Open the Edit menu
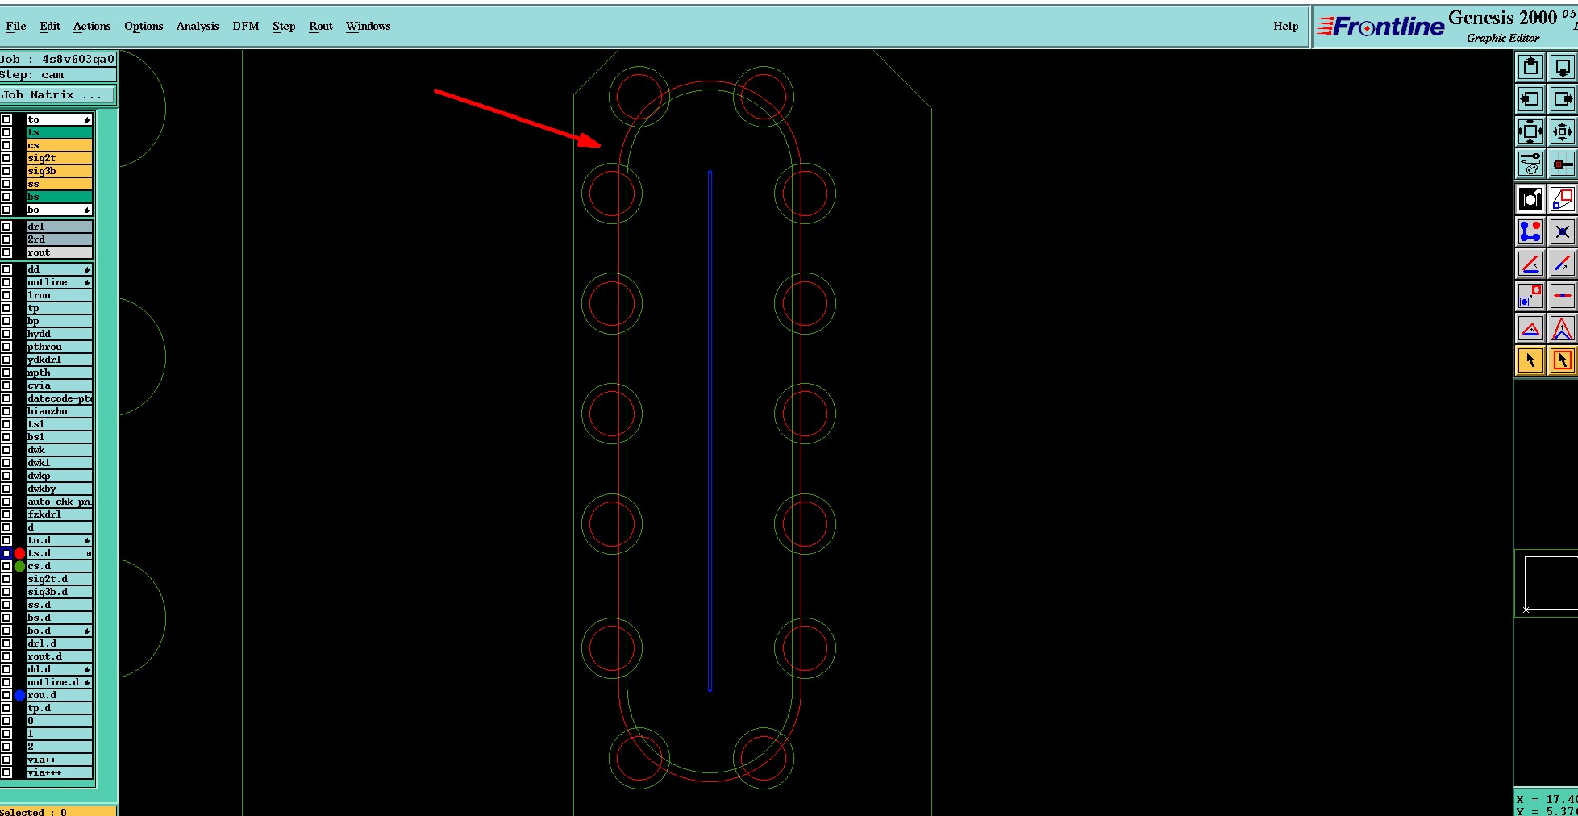The width and height of the screenshot is (1578, 816). (x=50, y=26)
